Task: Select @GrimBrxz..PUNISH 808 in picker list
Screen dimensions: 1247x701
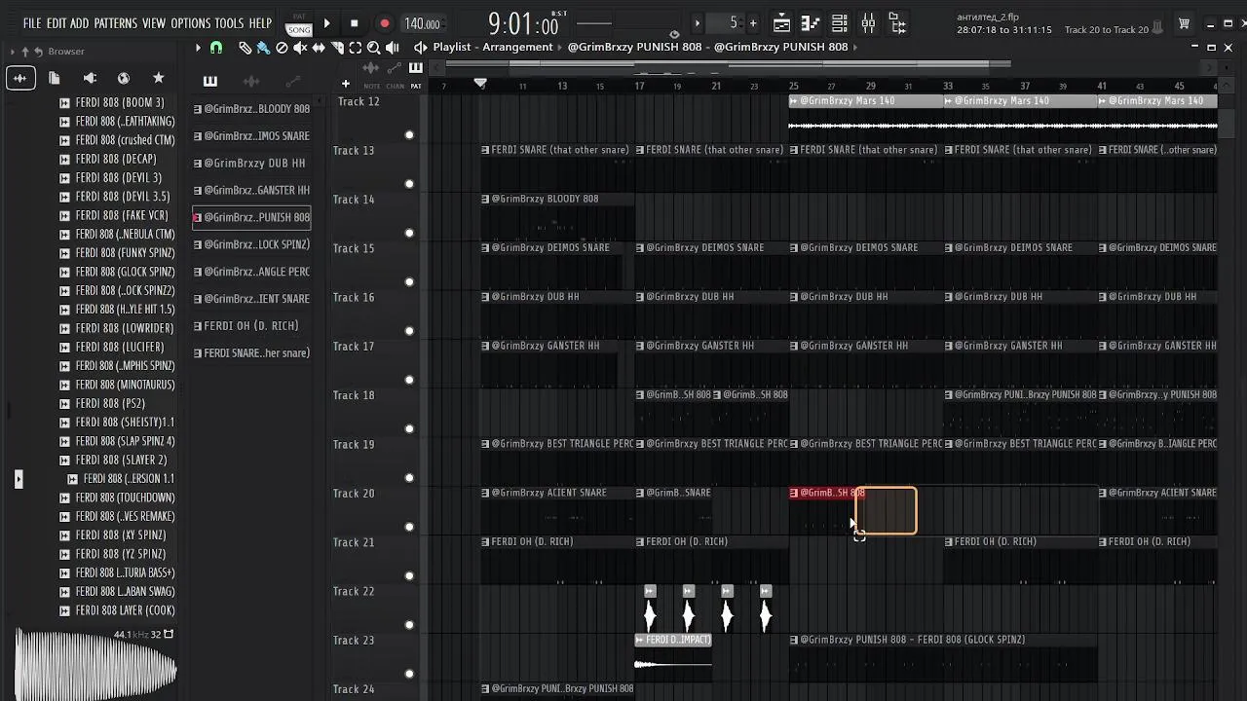Action: coord(251,217)
